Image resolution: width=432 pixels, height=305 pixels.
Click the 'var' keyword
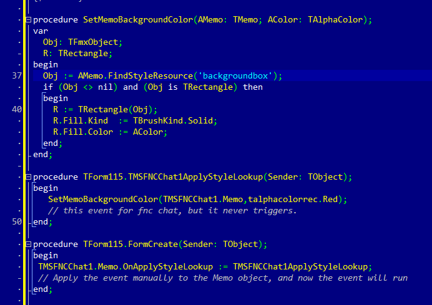pyautogui.click(x=41, y=31)
